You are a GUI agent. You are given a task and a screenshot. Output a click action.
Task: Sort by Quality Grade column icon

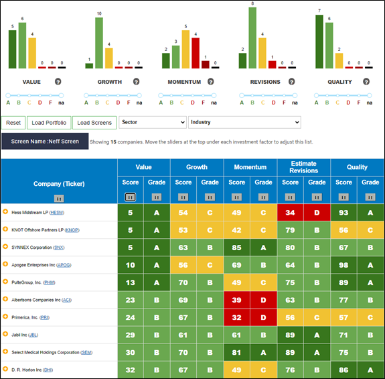pyautogui.click(x=370, y=197)
